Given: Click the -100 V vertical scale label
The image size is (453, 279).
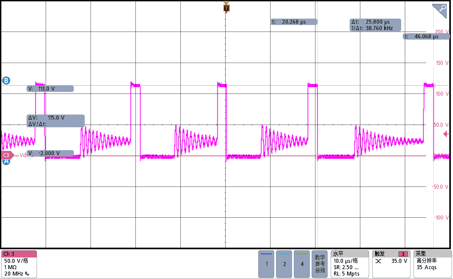Looking at the screenshot, I should click(x=441, y=218).
